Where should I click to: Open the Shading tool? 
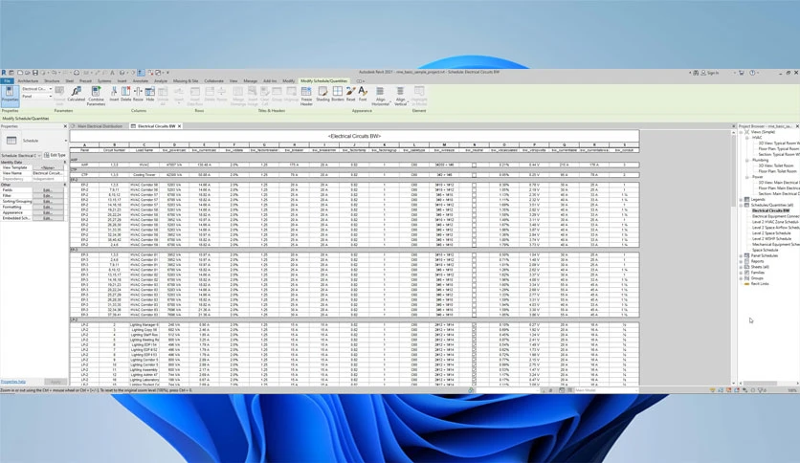tap(322, 95)
